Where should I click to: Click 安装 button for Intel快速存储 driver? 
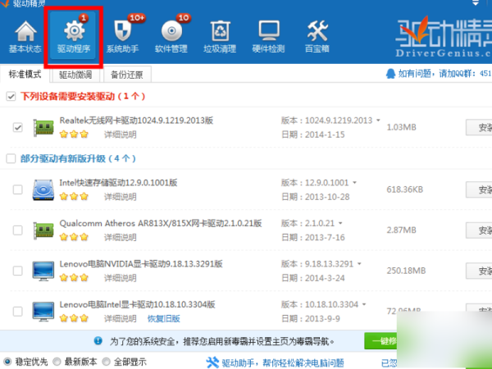[479, 189]
